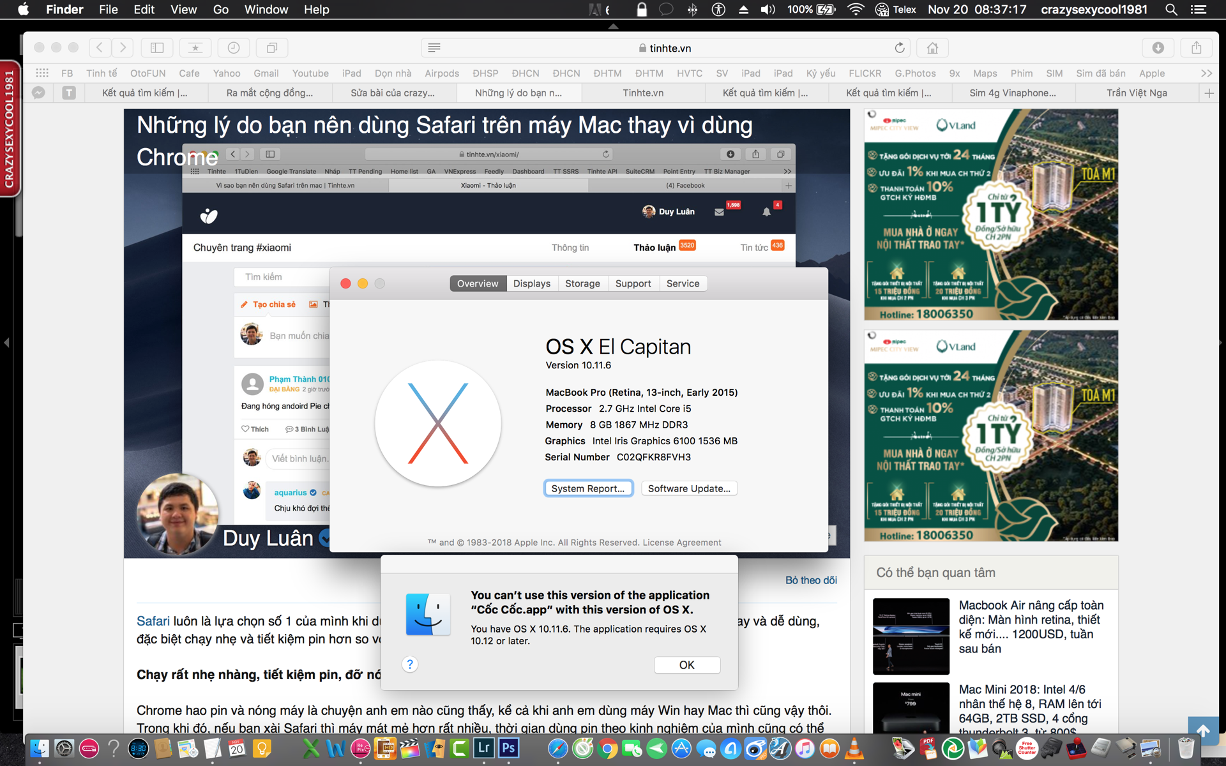1226x766 pixels.
Task: Launch Google Chrome from the Dock
Action: click(607, 748)
